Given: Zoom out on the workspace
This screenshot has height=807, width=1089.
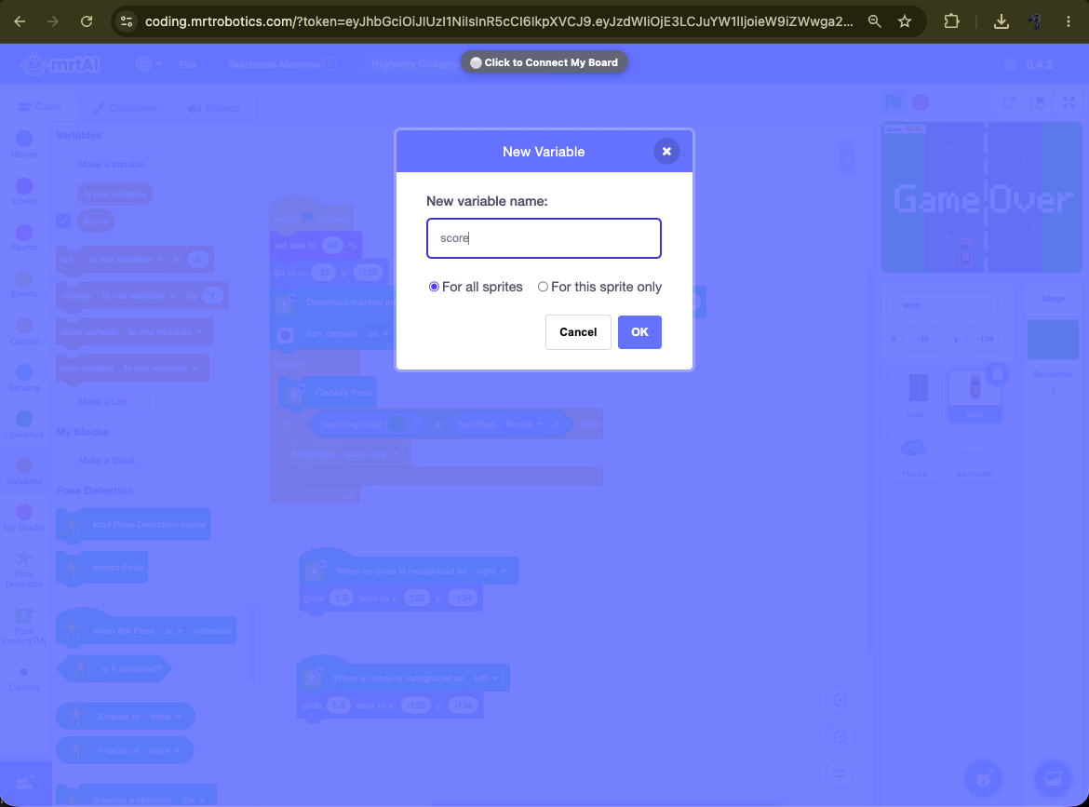Looking at the screenshot, I should click(840, 737).
